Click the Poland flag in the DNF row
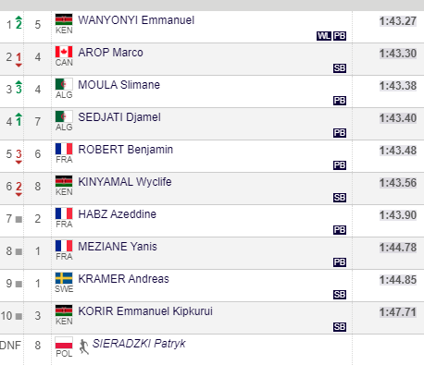The image size is (424, 365). coord(64,343)
